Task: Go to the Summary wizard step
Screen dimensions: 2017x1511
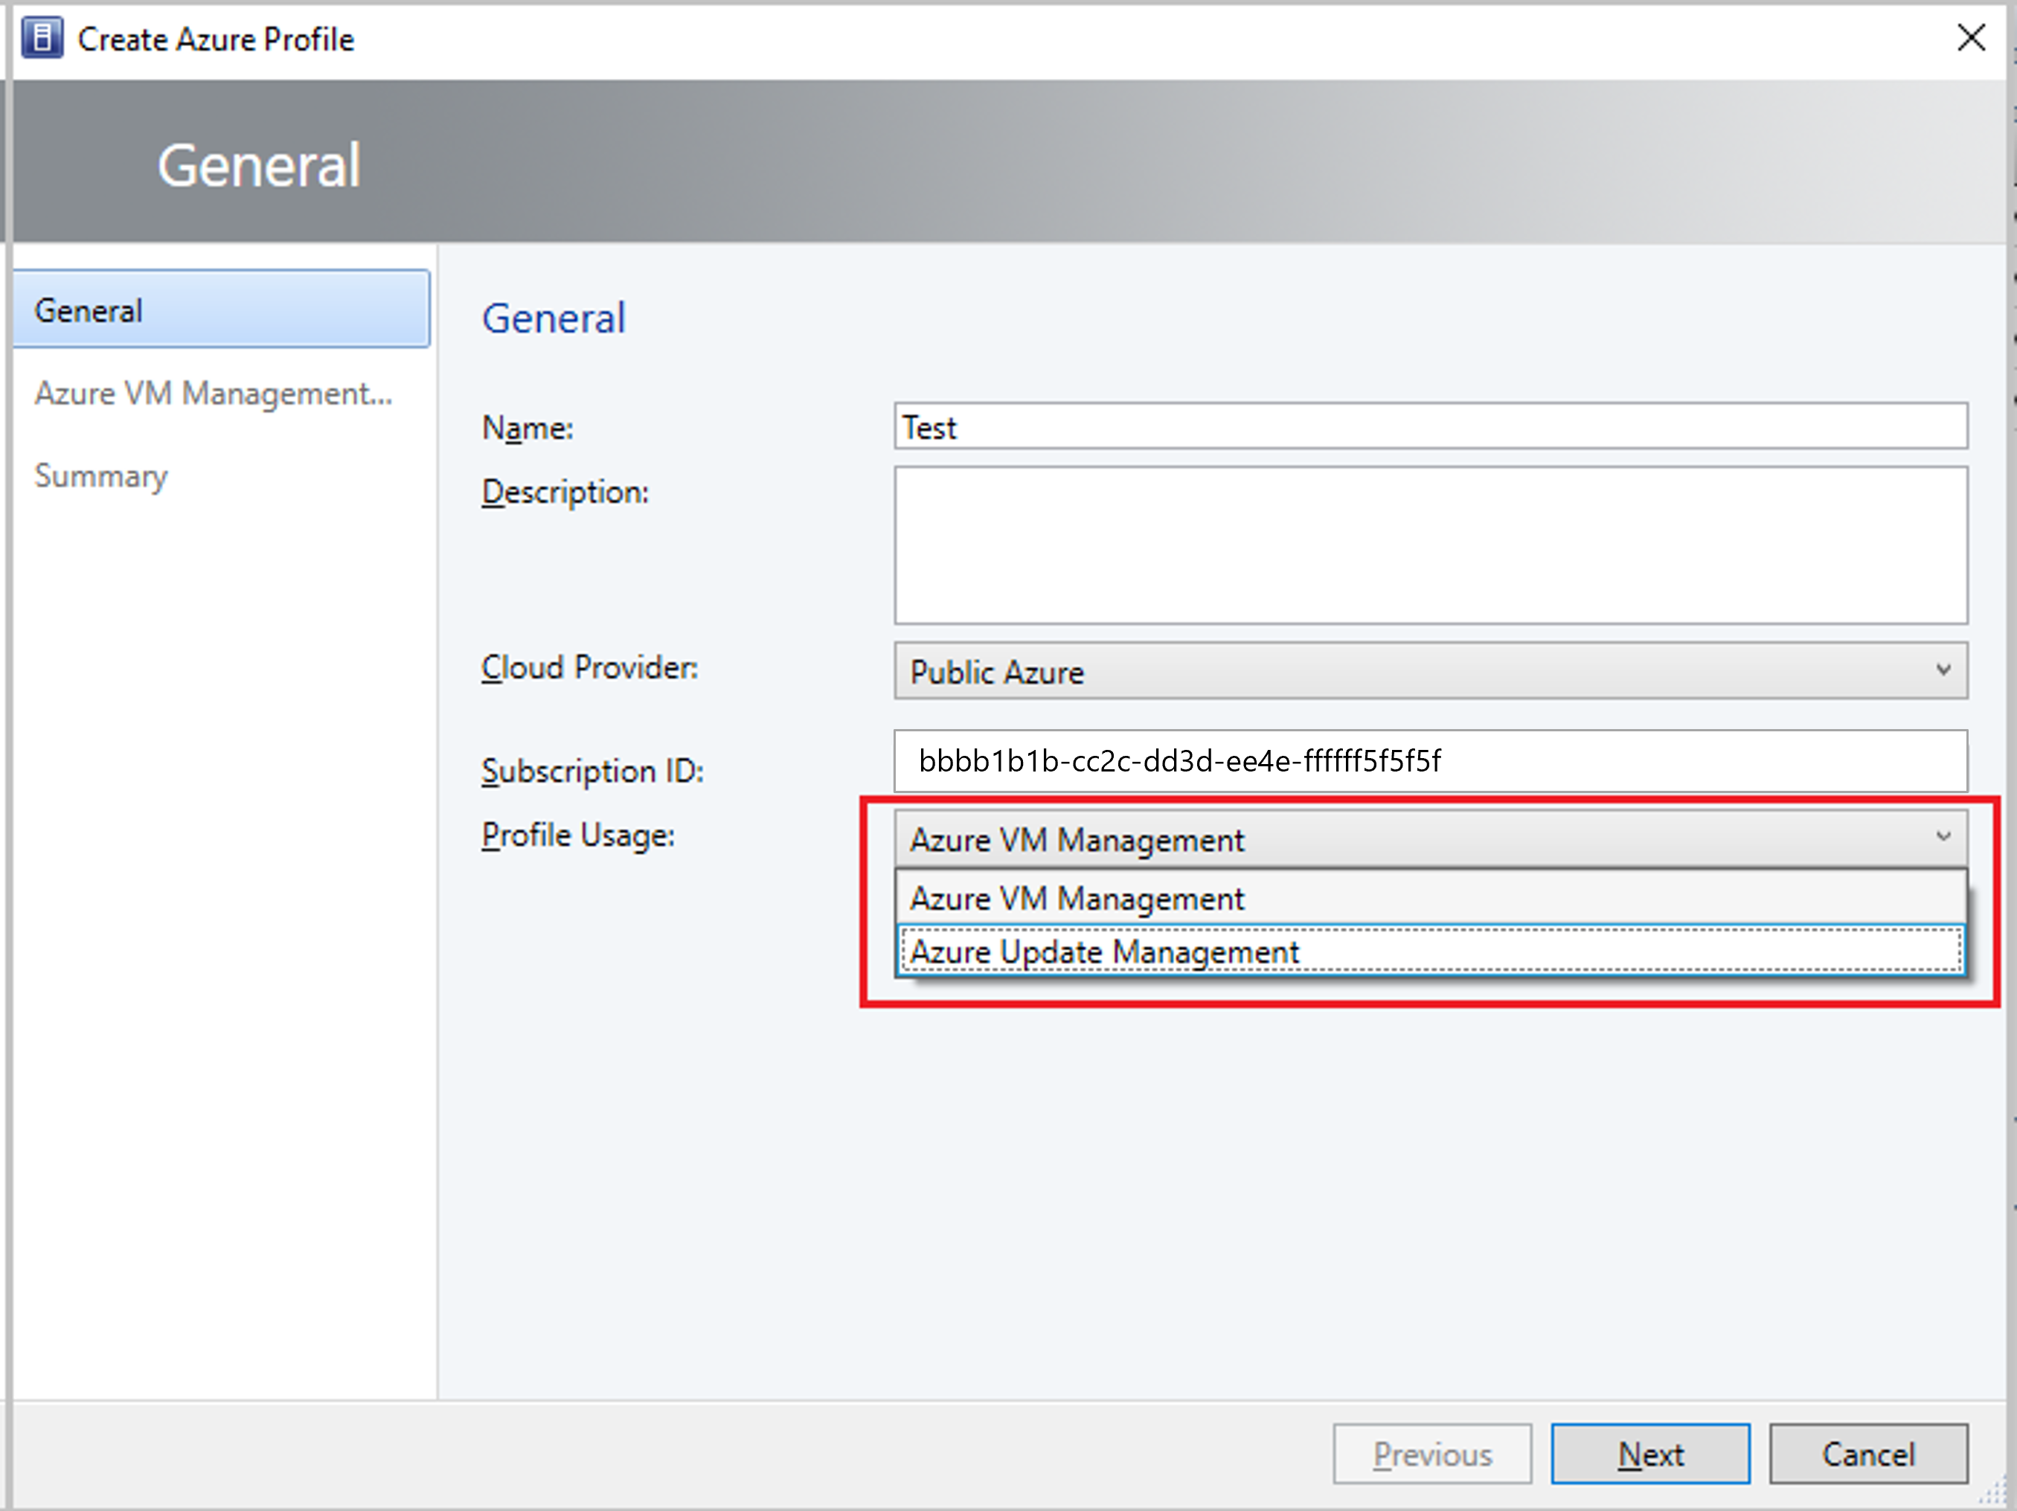Action: pos(101,475)
